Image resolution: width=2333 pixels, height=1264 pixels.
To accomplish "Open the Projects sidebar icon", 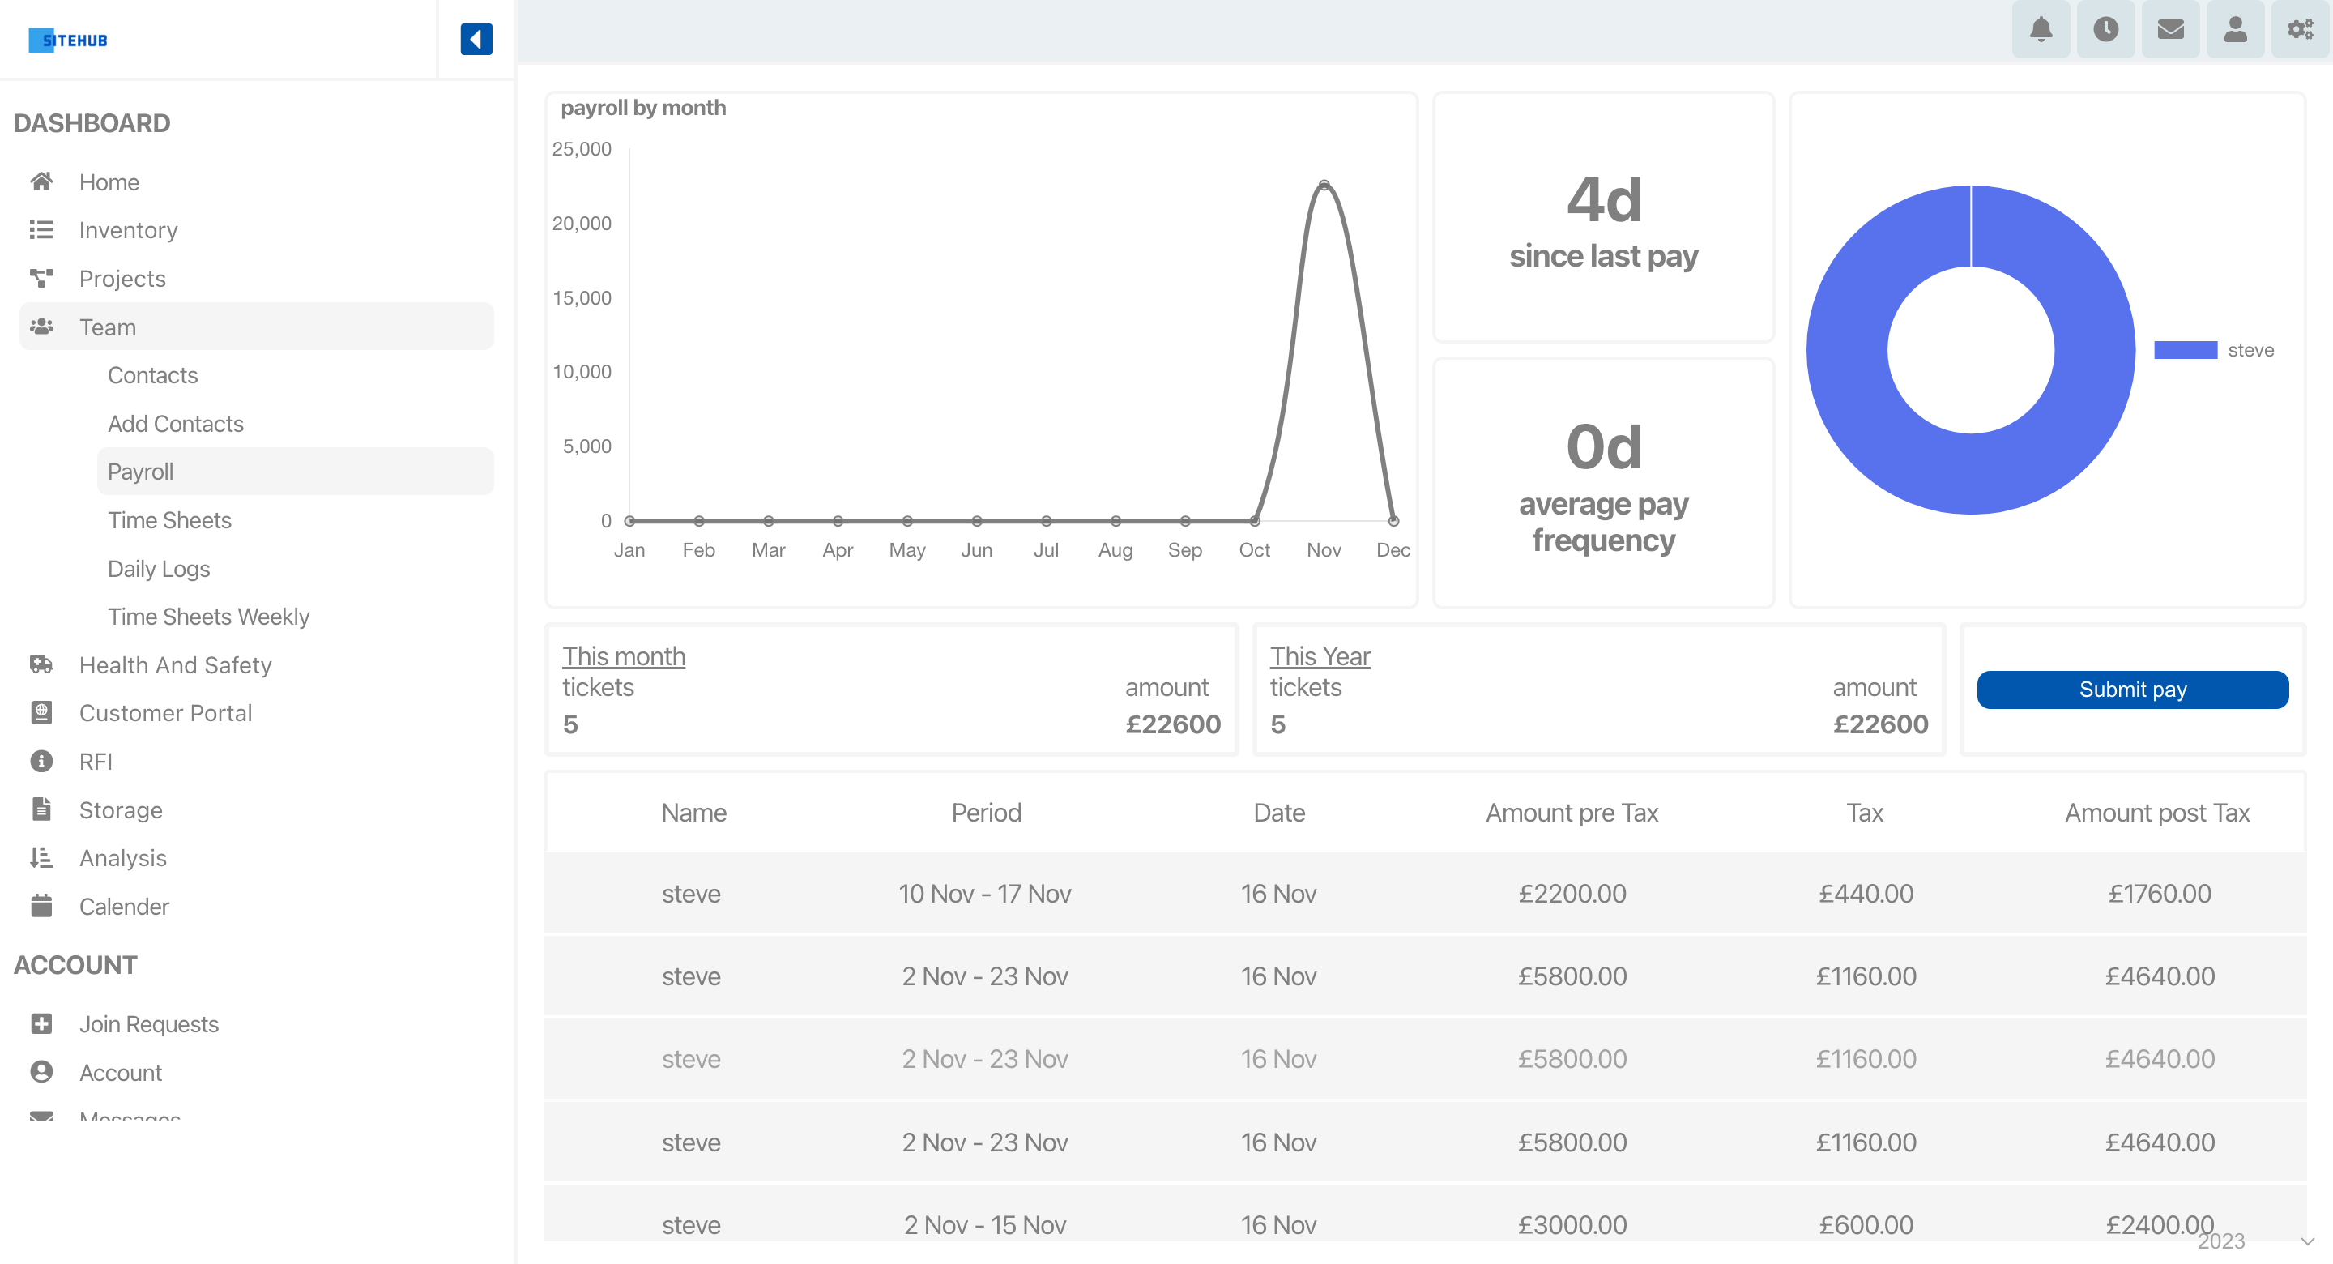I will coord(41,277).
